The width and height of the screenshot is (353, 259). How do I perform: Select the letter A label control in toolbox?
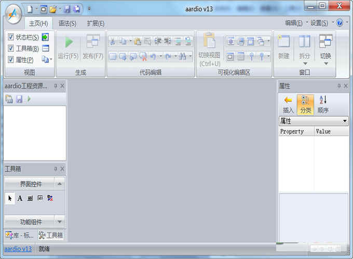[20, 198]
